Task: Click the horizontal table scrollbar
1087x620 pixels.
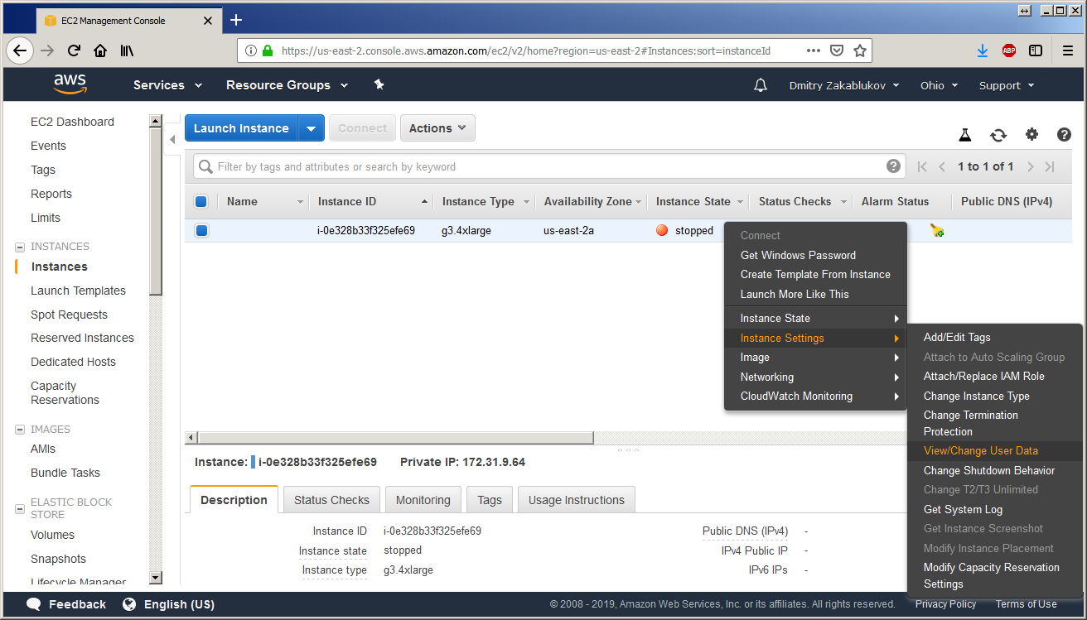Action: click(396, 437)
